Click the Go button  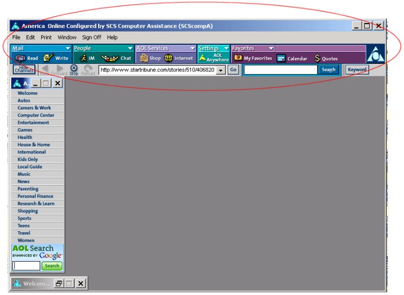point(233,70)
